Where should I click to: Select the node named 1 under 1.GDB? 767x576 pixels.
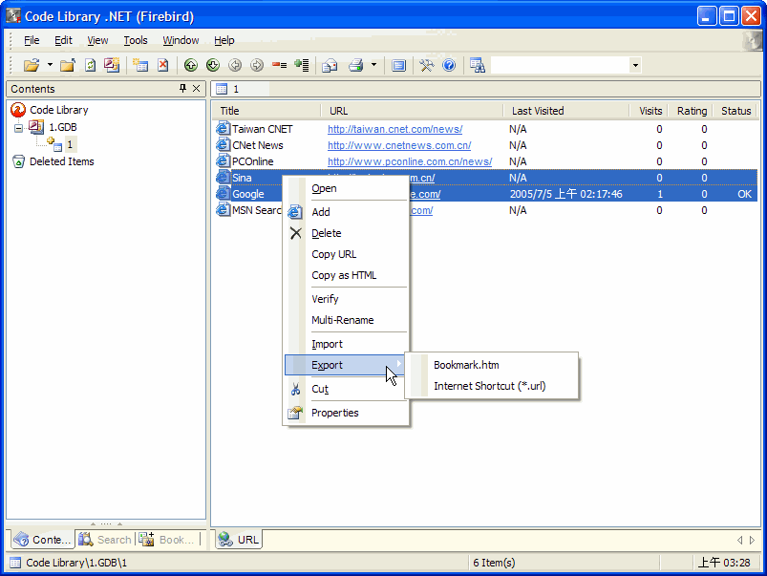click(70, 144)
